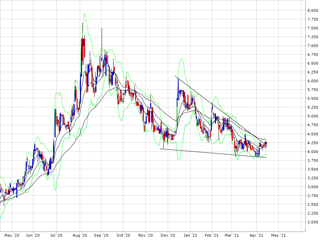This screenshot has height=240, width=321.
Task: Select the 3.000 price axis label
Action: point(312,187)
